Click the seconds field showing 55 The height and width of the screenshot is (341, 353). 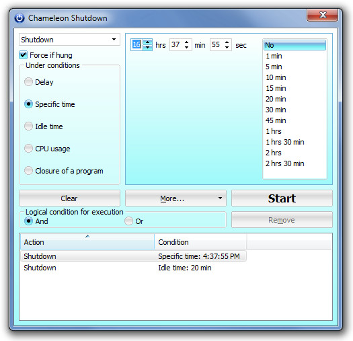[x=217, y=44]
